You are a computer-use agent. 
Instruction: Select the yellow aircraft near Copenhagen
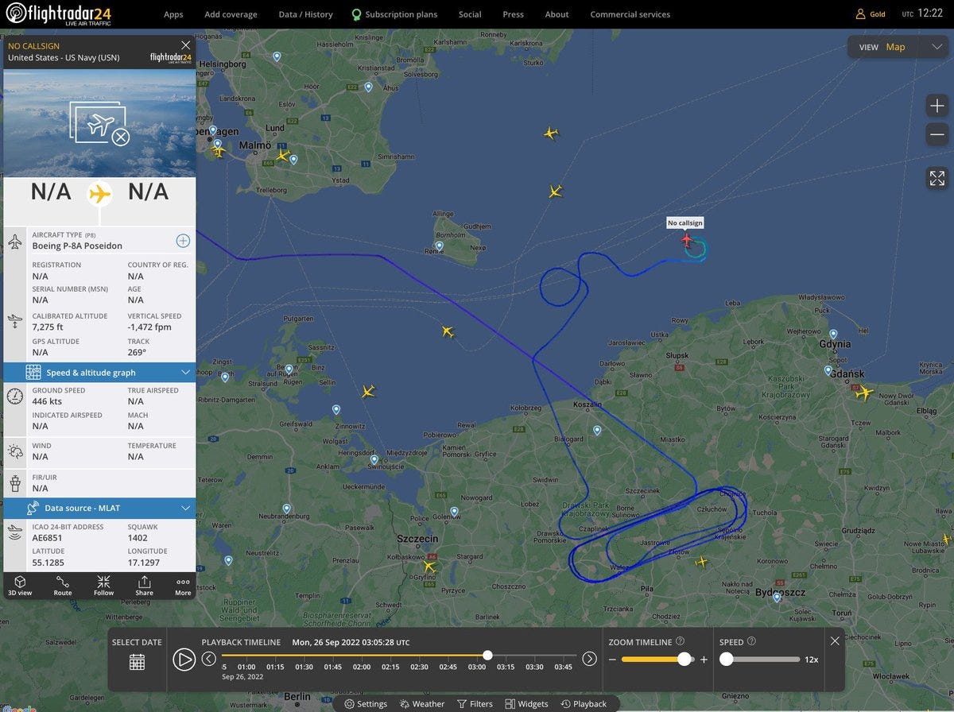pos(219,151)
